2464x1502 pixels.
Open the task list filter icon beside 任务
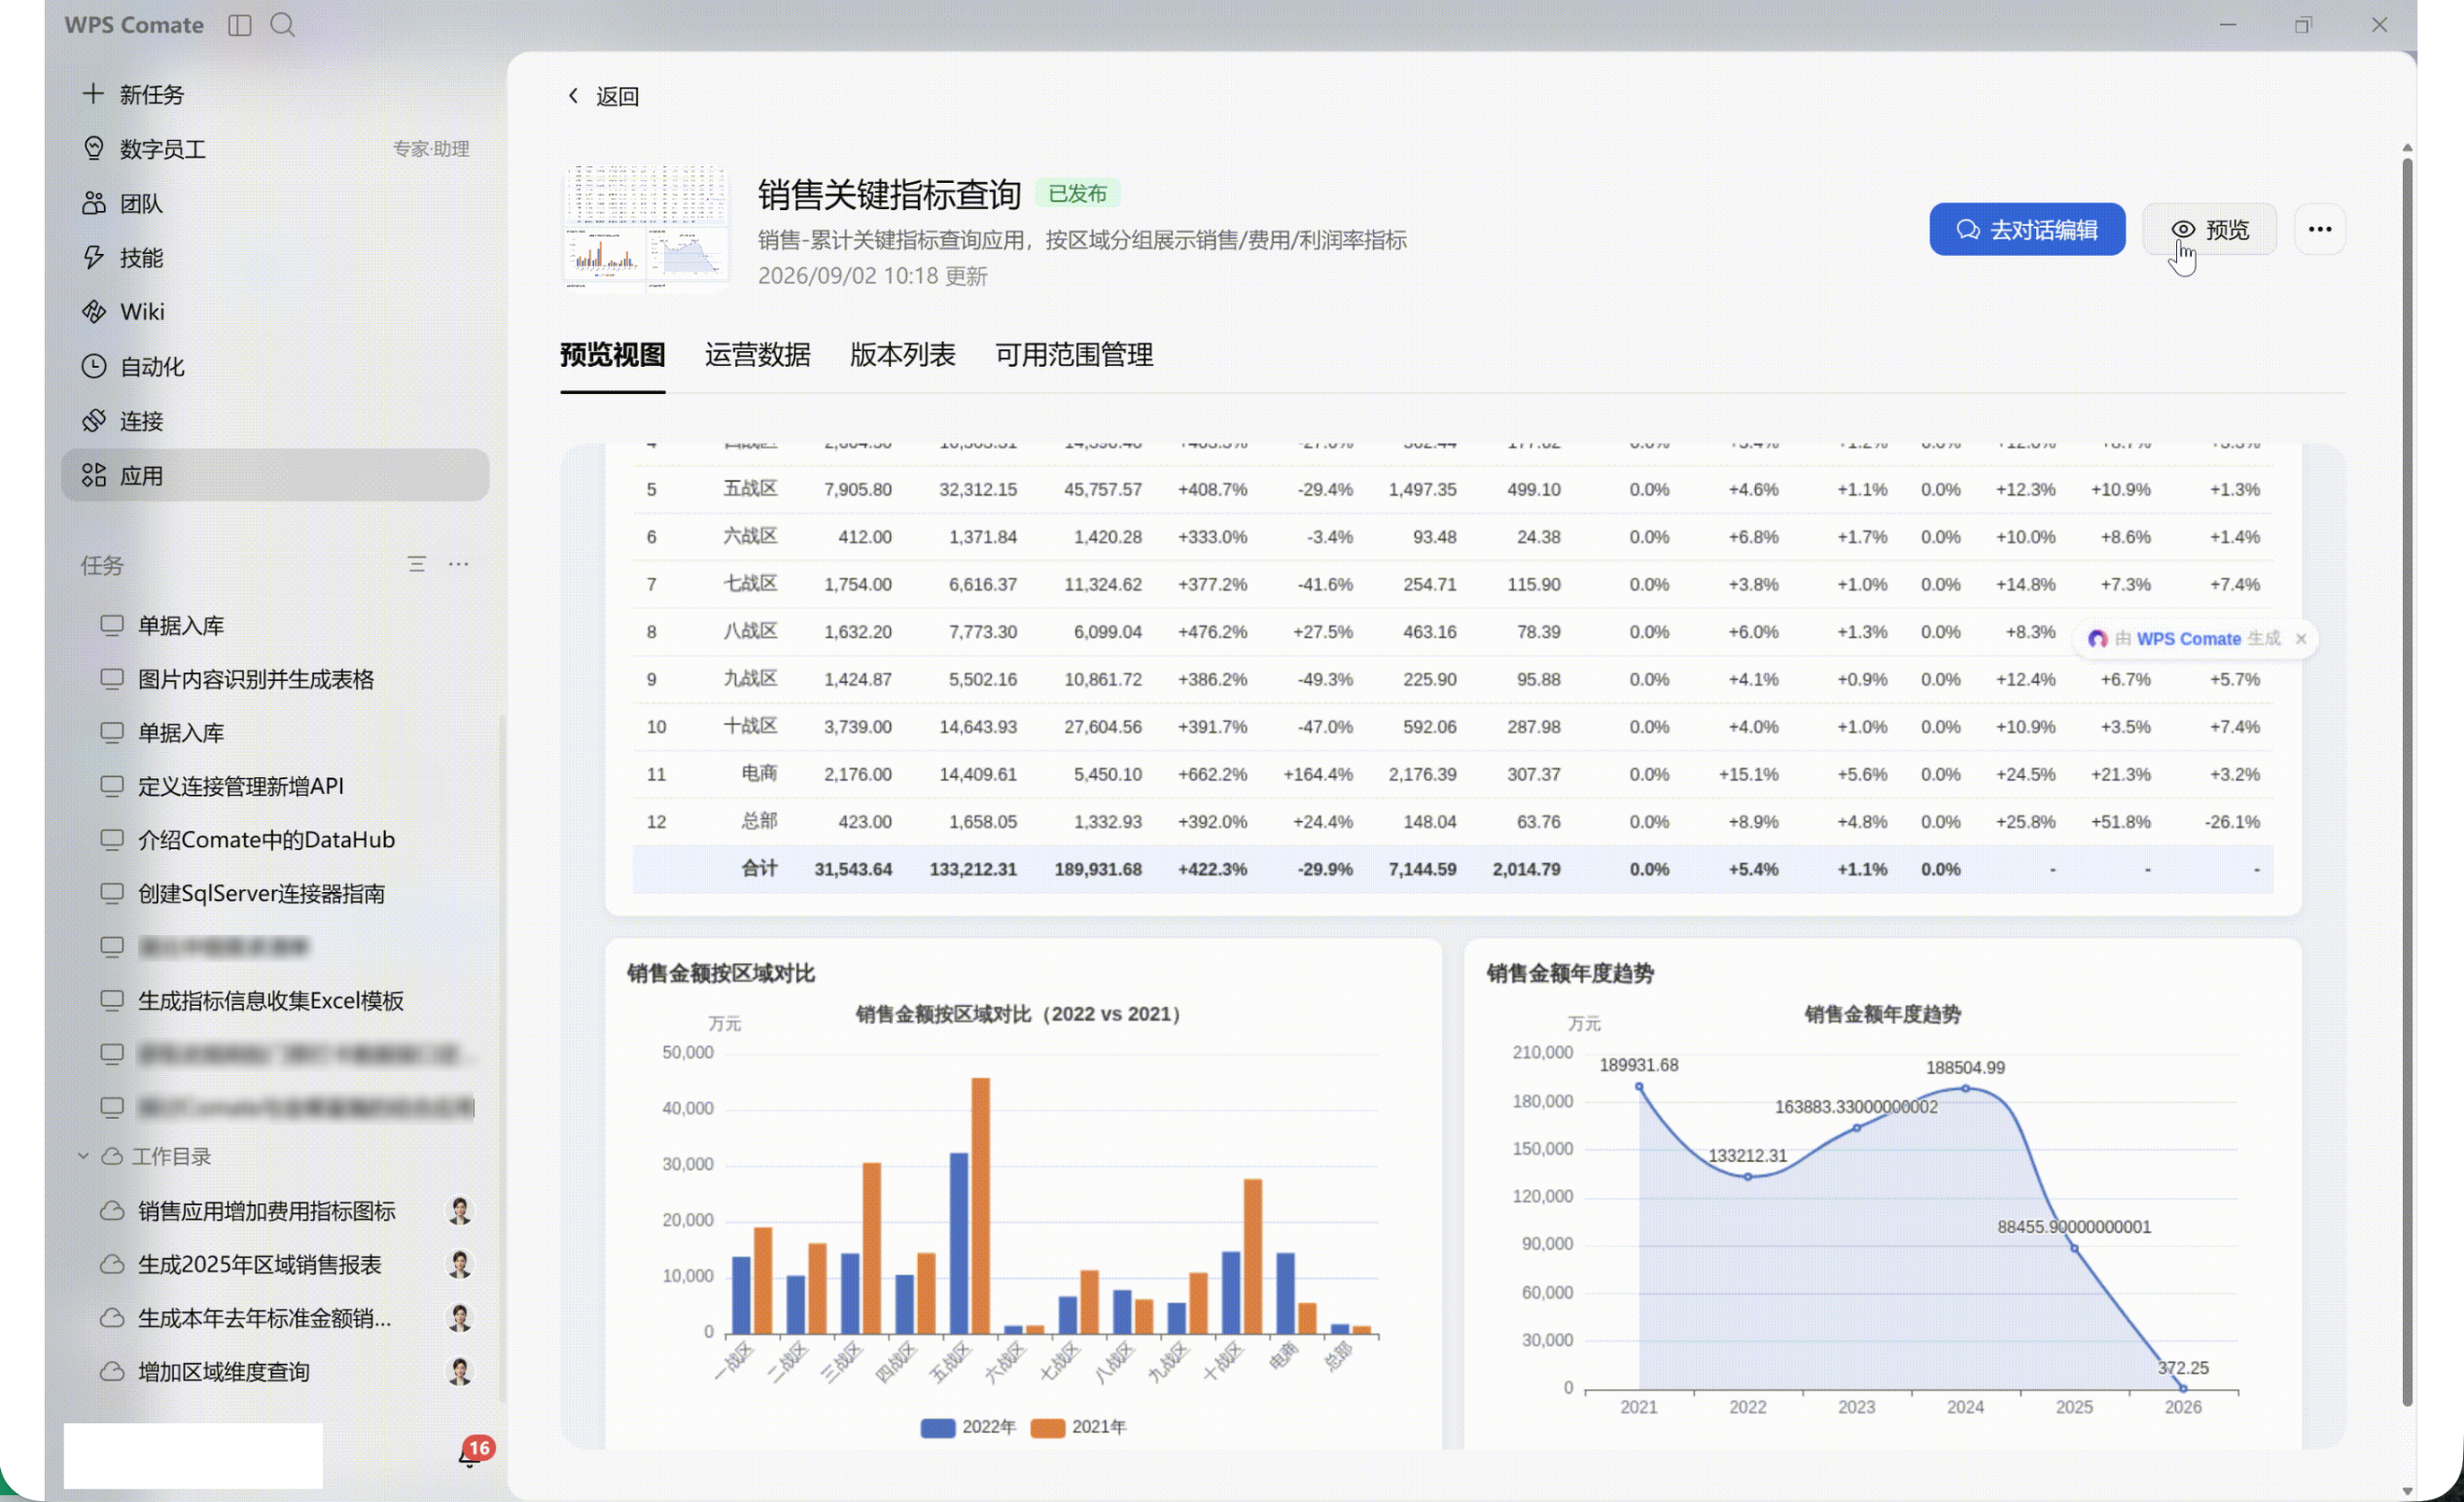pos(416,564)
